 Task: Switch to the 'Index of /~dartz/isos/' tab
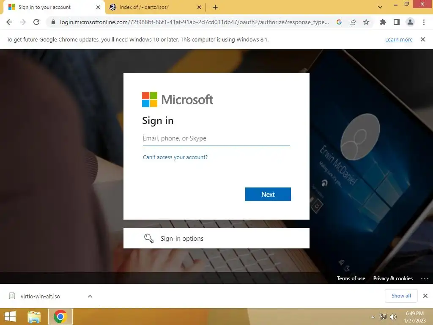coord(155,7)
